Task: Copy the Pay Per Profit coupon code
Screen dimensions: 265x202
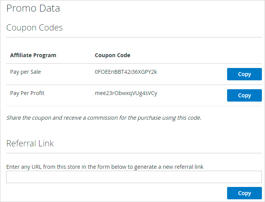Action: click(x=244, y=95)
